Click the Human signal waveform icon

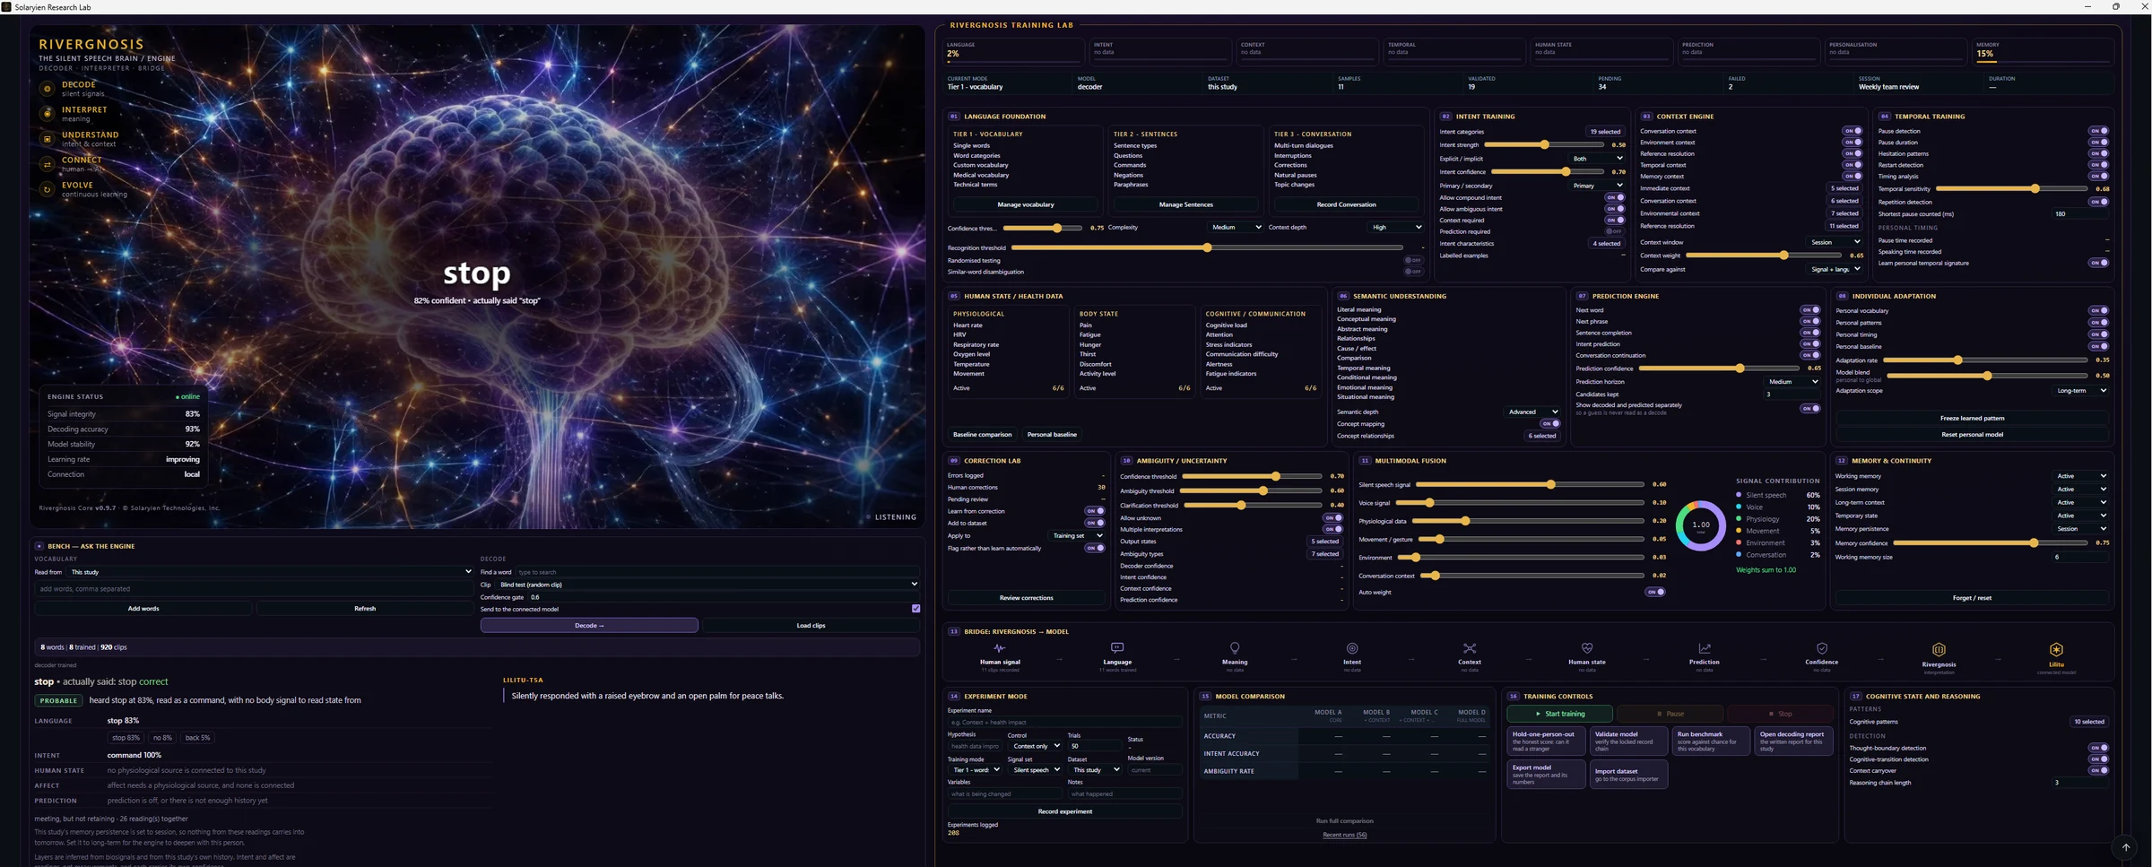point(1000,648)
